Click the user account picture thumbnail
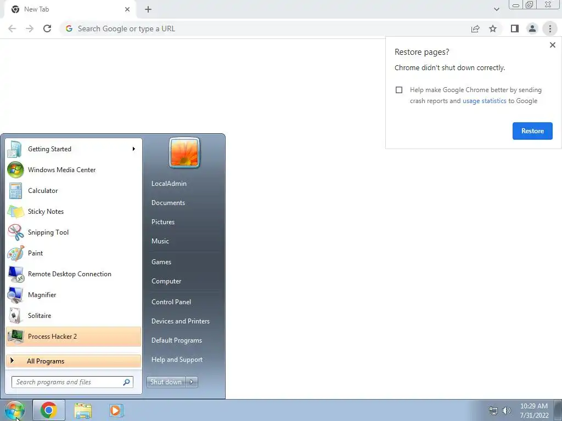562x421 pixels. (184, 152)
